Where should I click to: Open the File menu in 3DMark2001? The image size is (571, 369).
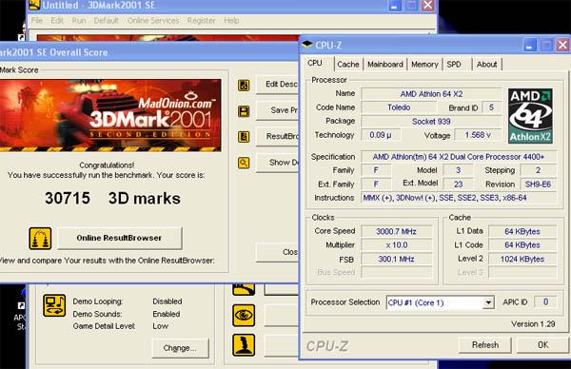[37, 20]
